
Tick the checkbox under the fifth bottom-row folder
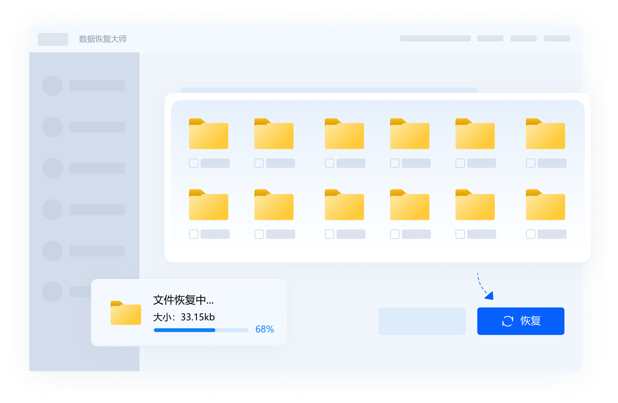[x=460, y=234]
